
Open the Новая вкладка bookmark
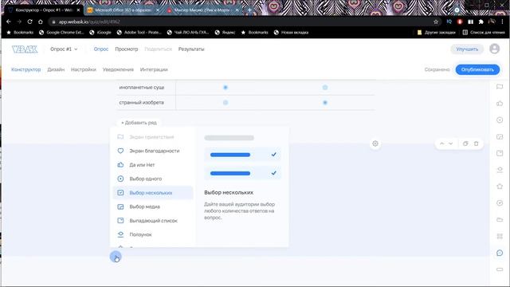tap(291, 33)
